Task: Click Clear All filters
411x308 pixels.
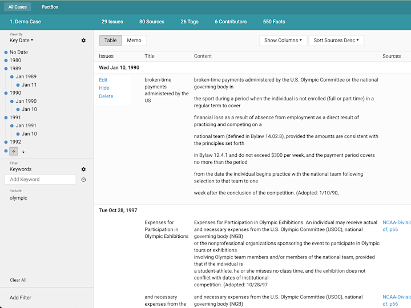Action: click(18, 280)
